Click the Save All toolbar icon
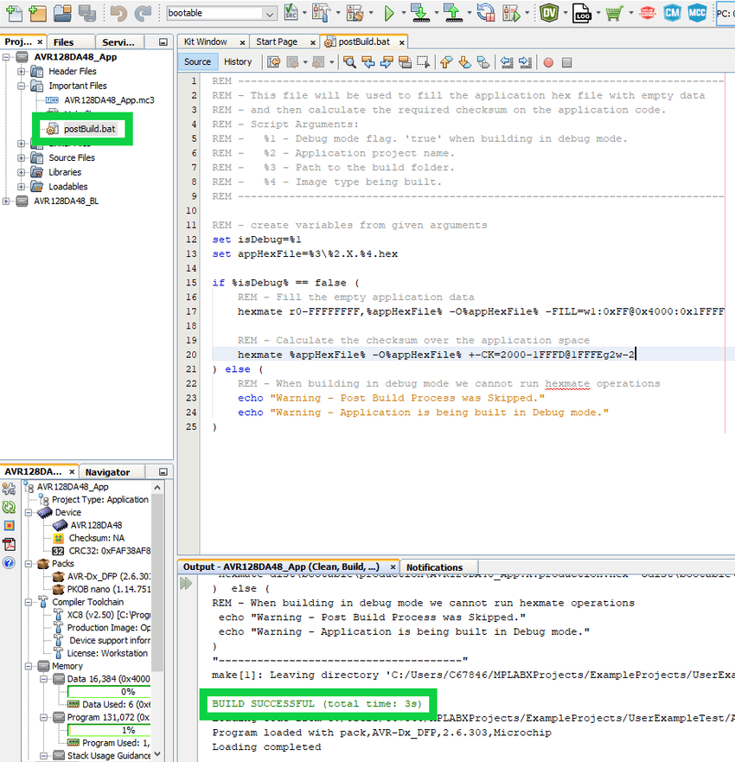 coord(86,13)
